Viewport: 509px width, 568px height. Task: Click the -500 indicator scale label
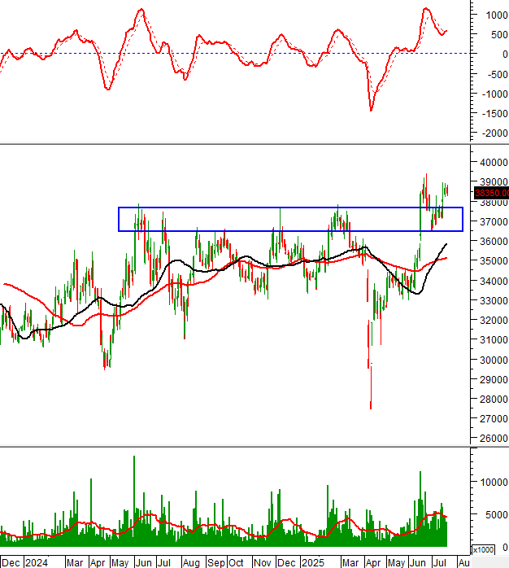(x=498, y=75)
